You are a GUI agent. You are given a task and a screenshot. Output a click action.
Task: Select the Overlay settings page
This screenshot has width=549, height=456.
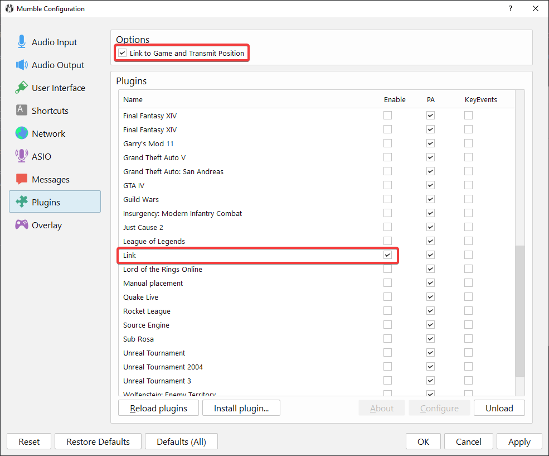pos(55,225)
